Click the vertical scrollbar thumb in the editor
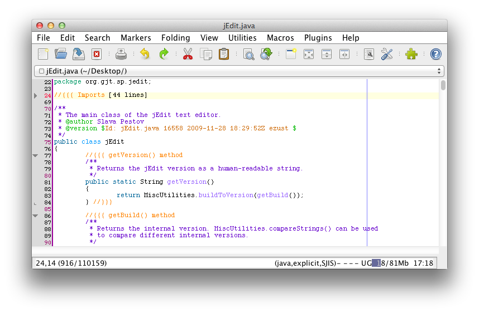 click(443, 86)
